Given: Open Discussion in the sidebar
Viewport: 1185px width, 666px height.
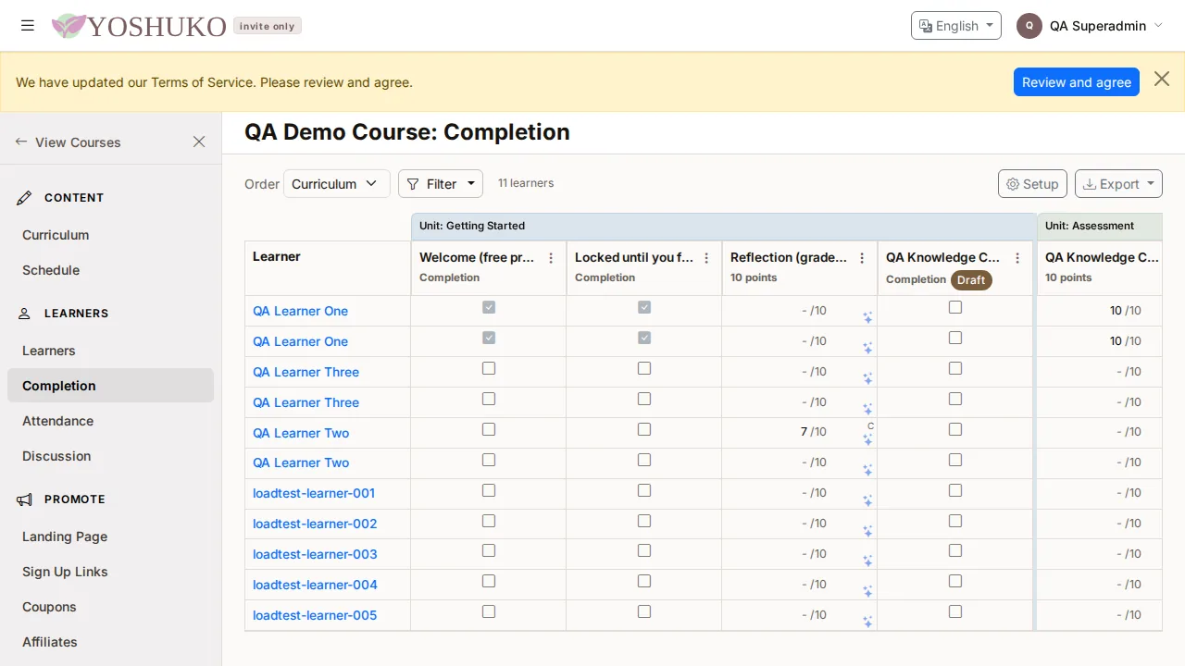Looking at the screenshot, I should tap(56, 456).
